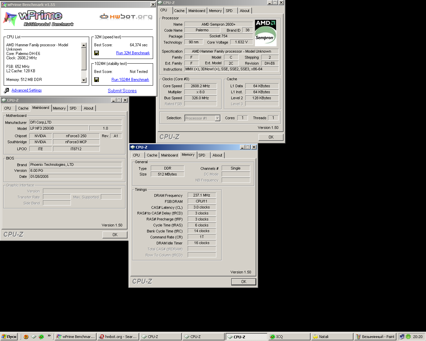Viewport: 426px width, 341px height.
Task: Click the Manufacturer field DFI Corp,LTD
Action: tap(76, 122)
